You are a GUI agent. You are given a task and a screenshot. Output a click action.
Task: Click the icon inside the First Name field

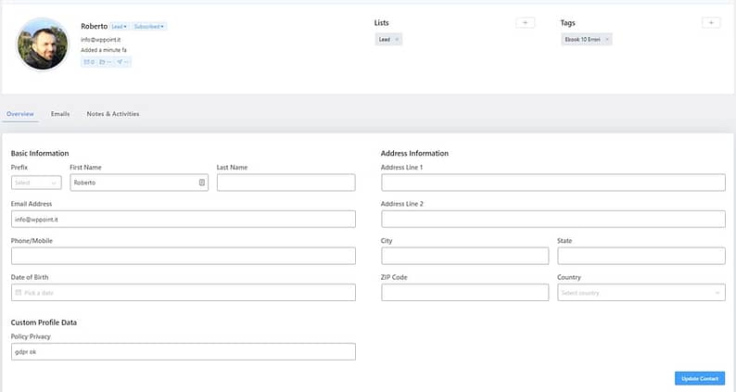click(202, 183)
